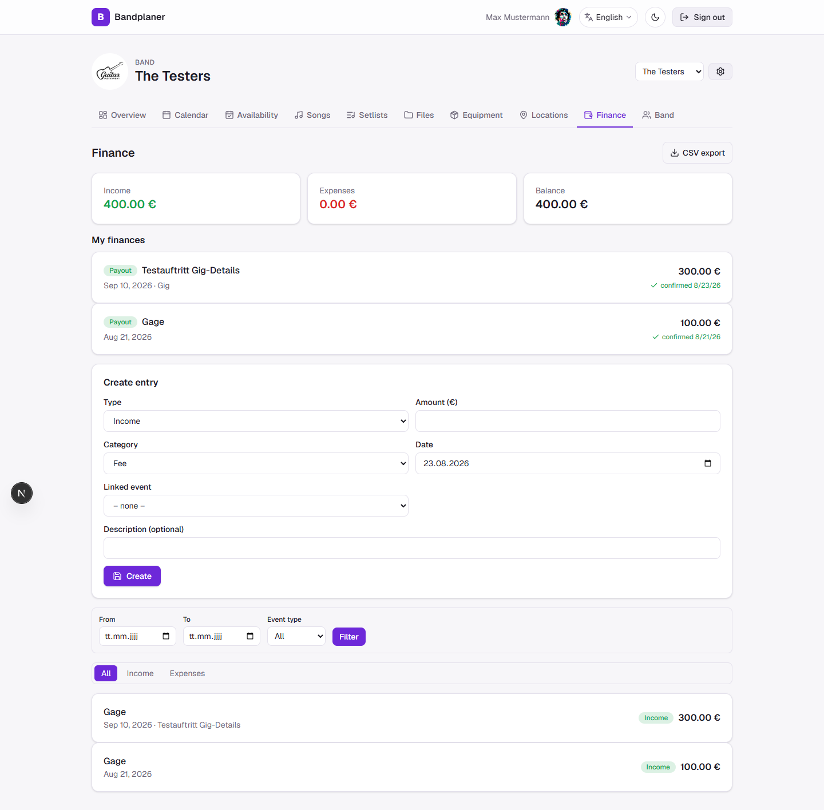Image resolution: width=824 pixels, height=810 pixels.
Task: Click the confirmed 8/23/26 status text
Action: [690, 285]
